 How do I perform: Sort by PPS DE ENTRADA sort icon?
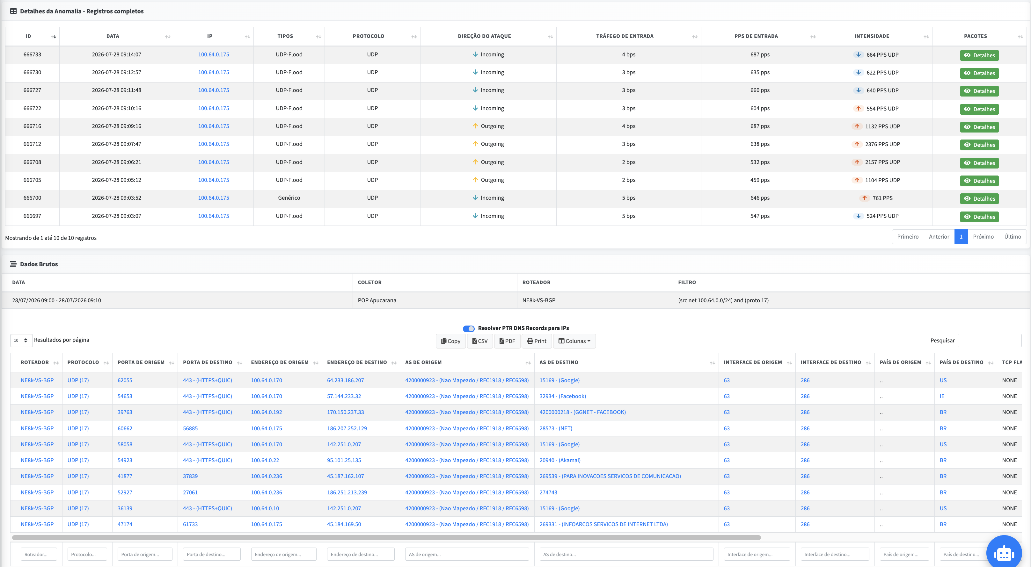(x=813, y=37)
